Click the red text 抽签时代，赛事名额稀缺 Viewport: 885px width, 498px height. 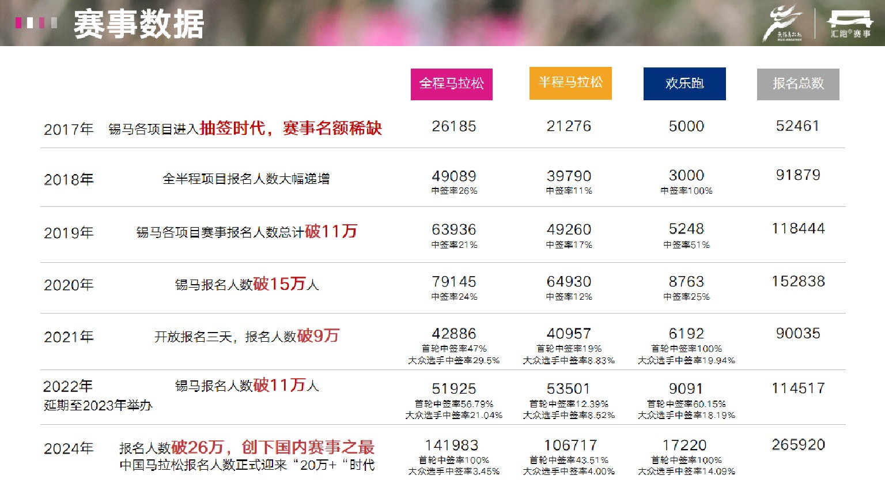pos(293,128)
